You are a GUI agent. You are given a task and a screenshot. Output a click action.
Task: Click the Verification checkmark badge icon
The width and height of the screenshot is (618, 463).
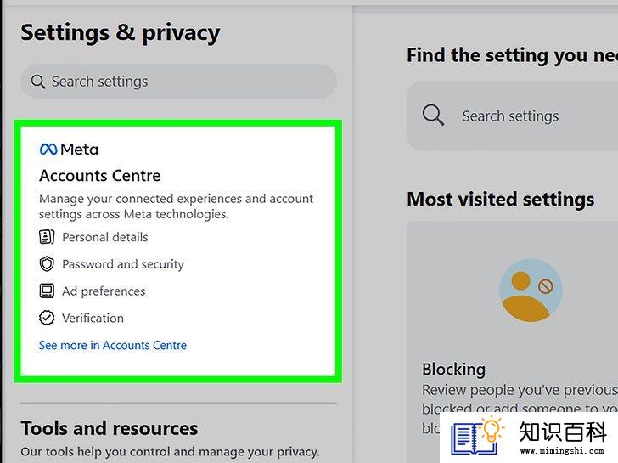click(47, 318)
